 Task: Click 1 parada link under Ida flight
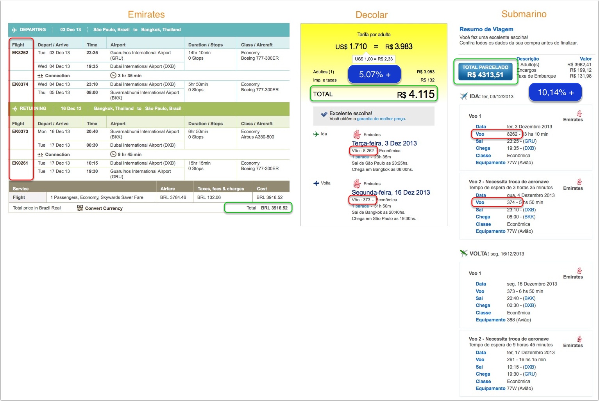pyautogui.click(x=360, y=157)
